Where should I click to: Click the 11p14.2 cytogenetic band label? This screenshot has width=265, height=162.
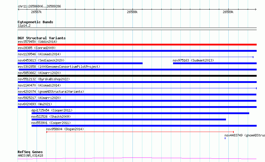click(x=24, y=26)
